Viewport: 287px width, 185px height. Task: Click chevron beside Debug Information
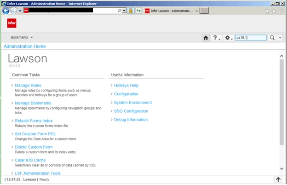tap(111, 120)
